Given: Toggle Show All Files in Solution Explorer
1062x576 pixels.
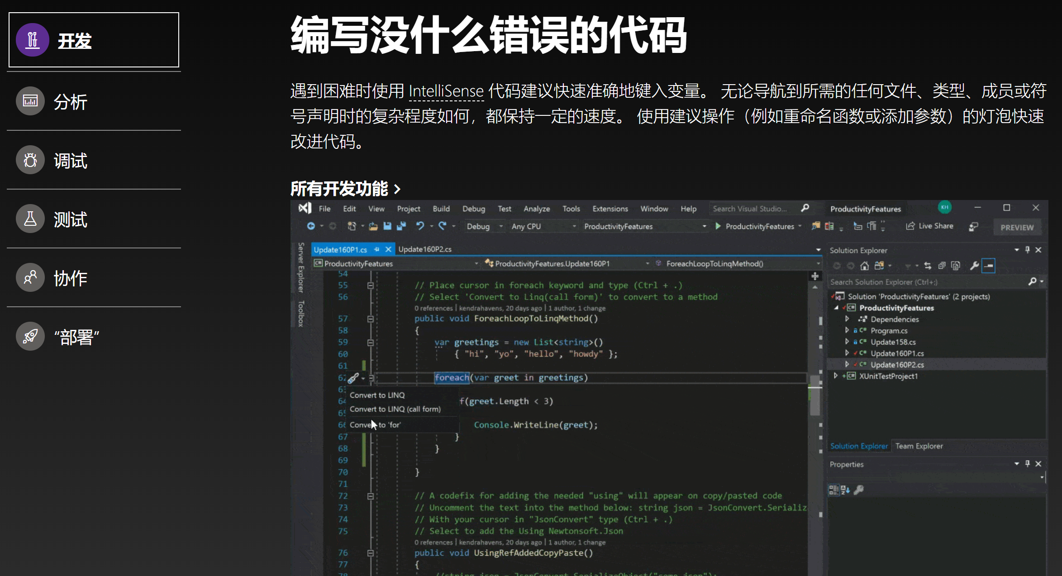Looking at the screenshot, I should [956, 266].
